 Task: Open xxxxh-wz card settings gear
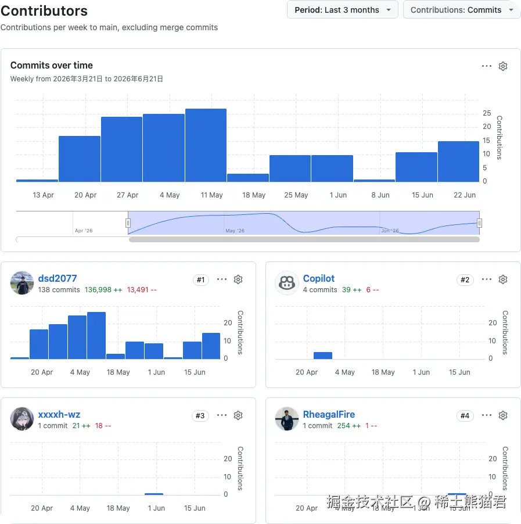point(238,415)
